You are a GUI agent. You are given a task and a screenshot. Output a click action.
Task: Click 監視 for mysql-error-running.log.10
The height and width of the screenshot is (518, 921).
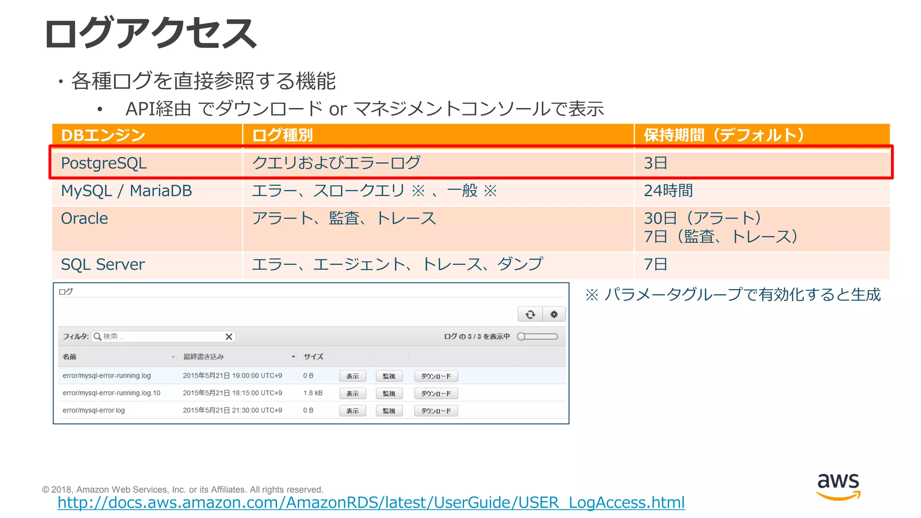[x=389, y=393]
